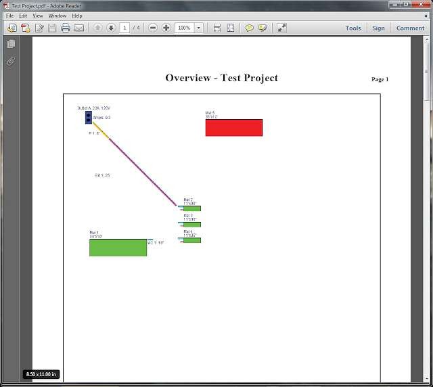
Task: Open Page Thumbnails side panel
Action: [11, 44]
